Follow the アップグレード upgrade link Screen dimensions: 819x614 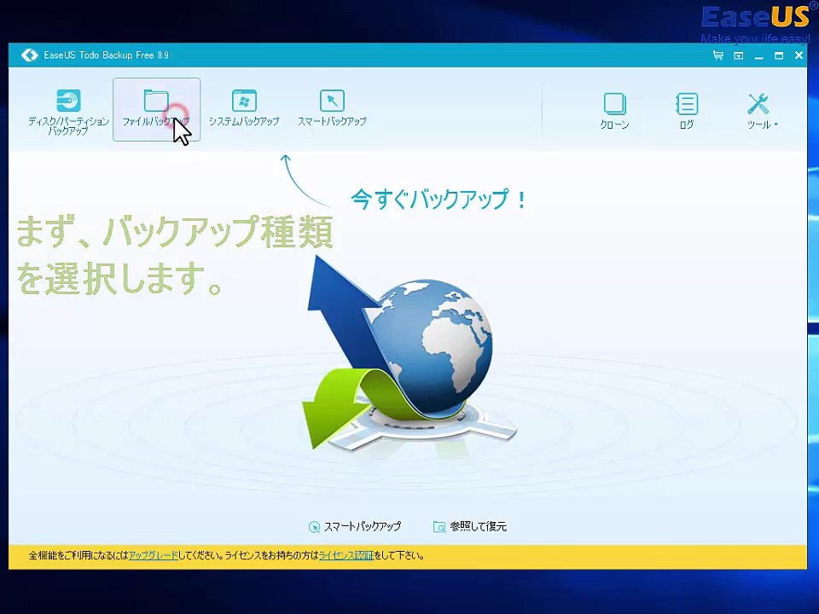pyautogui.click(x=153, y=555)
